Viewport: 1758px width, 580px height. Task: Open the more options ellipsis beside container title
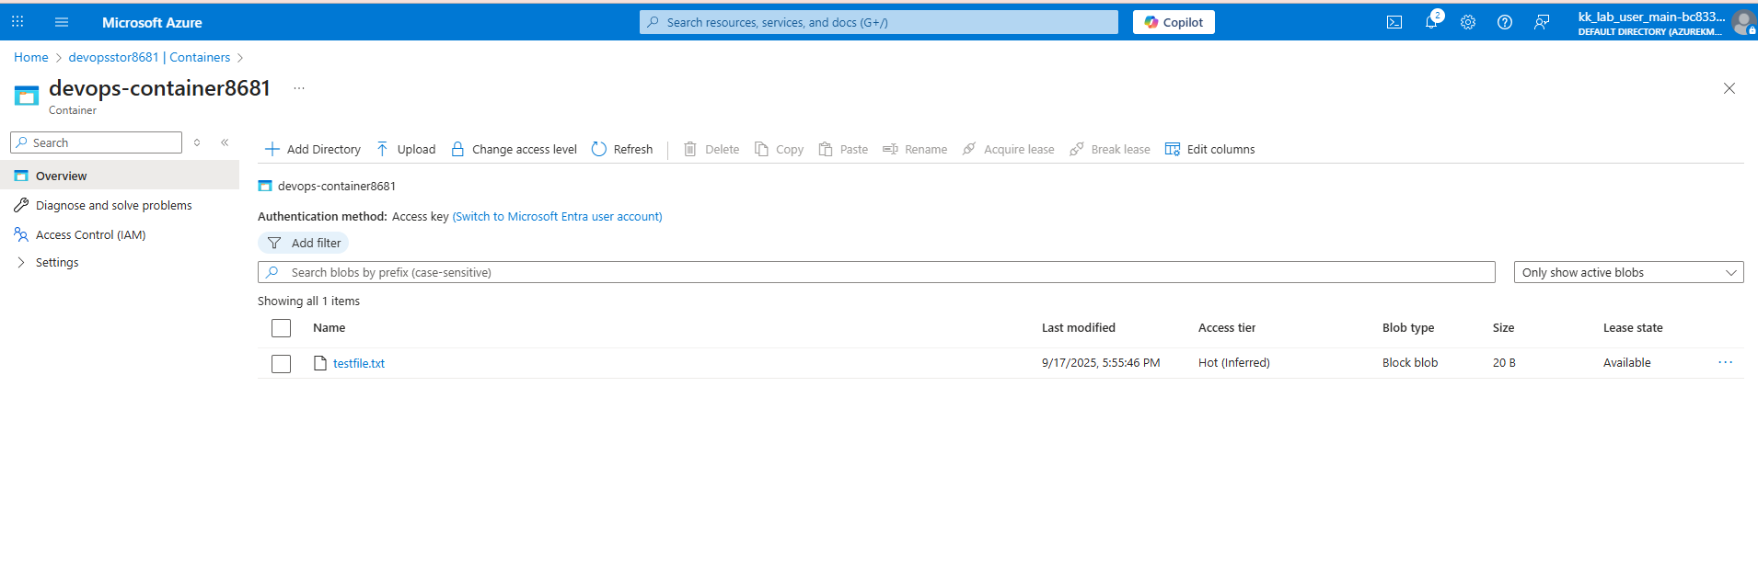(x=299, y=88)
